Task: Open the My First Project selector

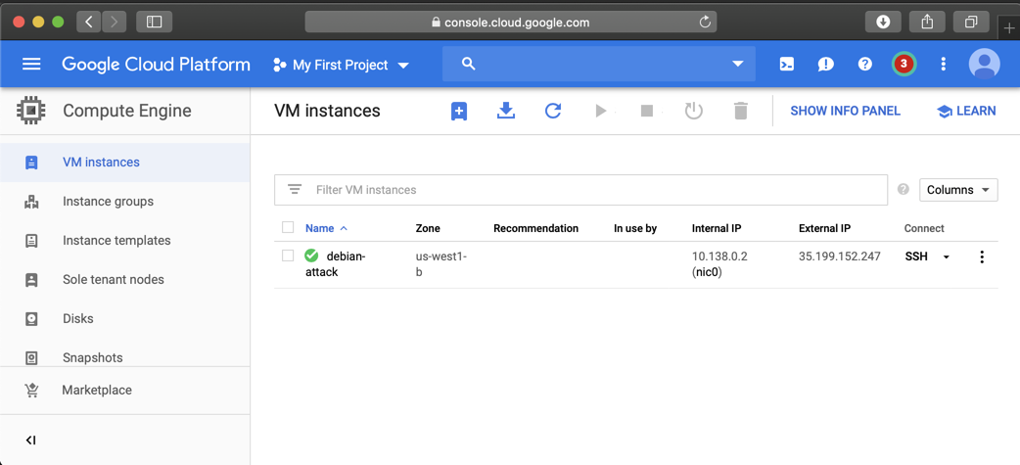Action: [x=342, y=65]
